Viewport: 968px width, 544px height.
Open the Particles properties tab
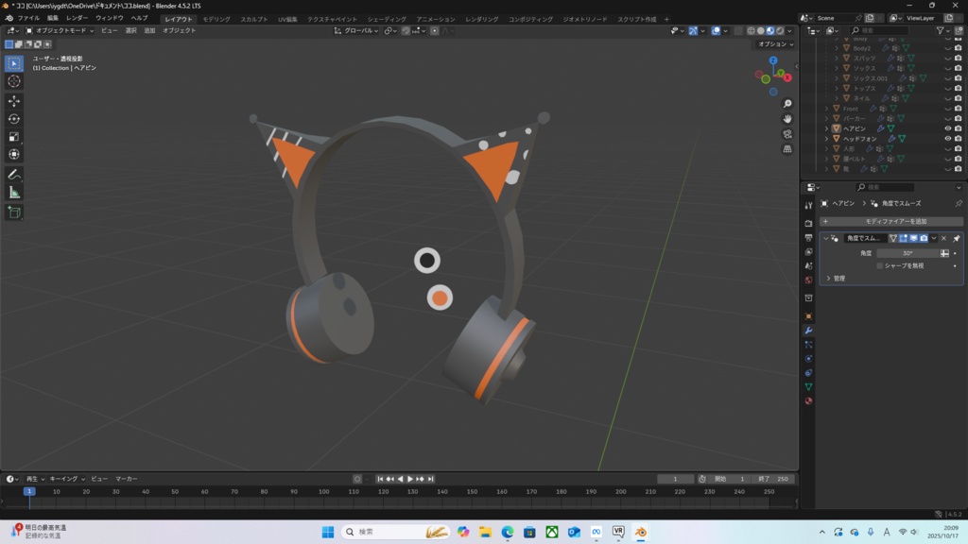[809, 345]
